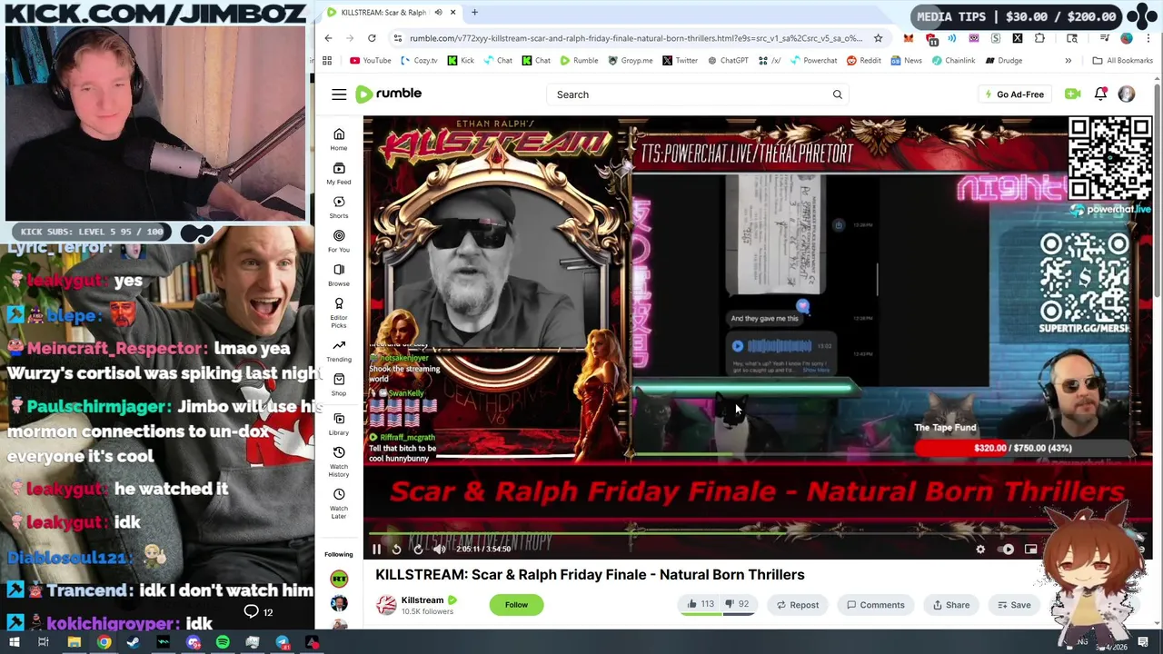Go to Home in Rumble sidebar

(x=339, y=139)
